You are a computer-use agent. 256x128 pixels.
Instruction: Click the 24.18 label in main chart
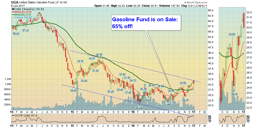185,100
